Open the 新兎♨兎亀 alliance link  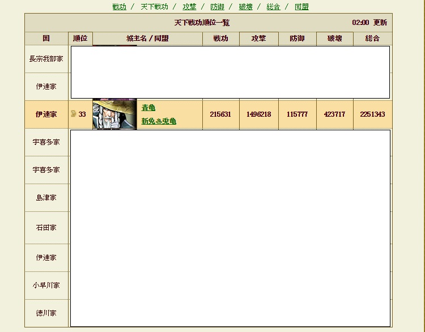point(159,121)
